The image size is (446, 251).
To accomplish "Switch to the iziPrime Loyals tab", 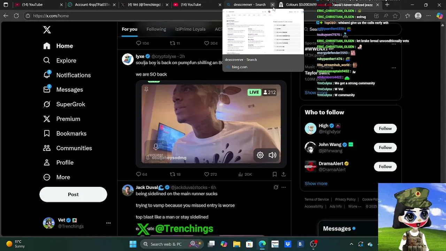I will tap(190, 29).
